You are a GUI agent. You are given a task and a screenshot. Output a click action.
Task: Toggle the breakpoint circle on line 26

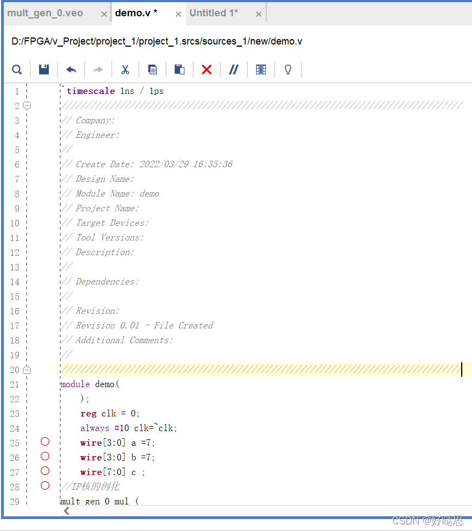tap(45, 456)
